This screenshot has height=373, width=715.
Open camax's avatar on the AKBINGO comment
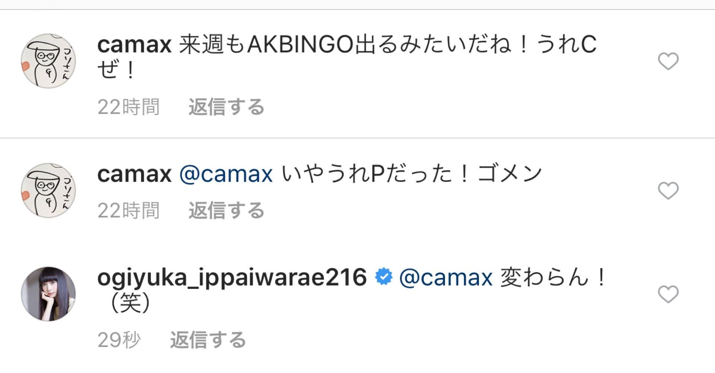[x=48, y=61]
